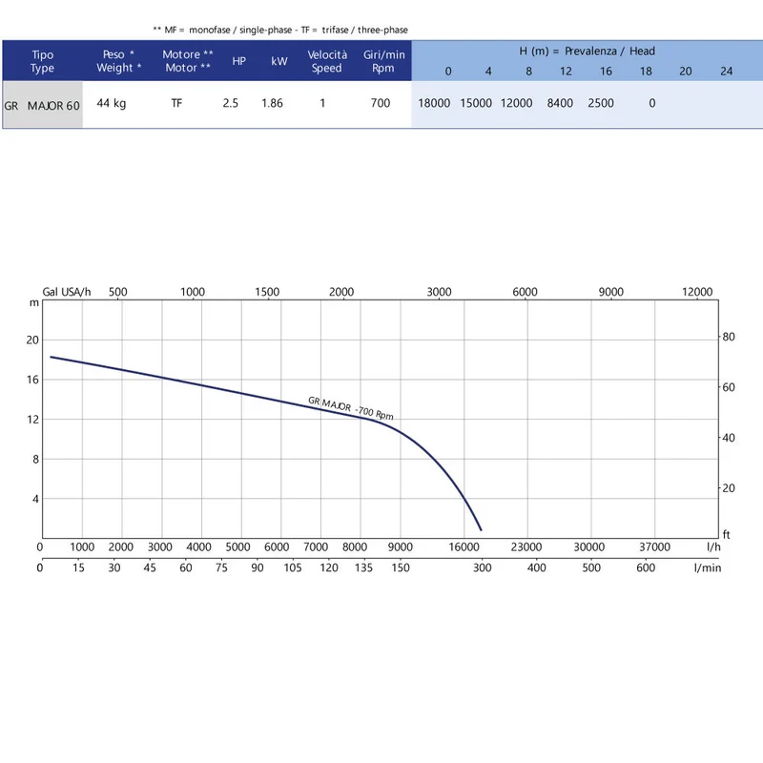The width and height of the screenshot is (763, 763).
Task: Select the 44 kg weight value
Action: (112, 103)
